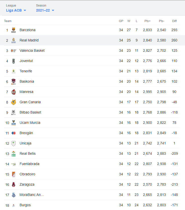Click the Ucam Murcia logo
185x210 pixels.
coord(14,123)
